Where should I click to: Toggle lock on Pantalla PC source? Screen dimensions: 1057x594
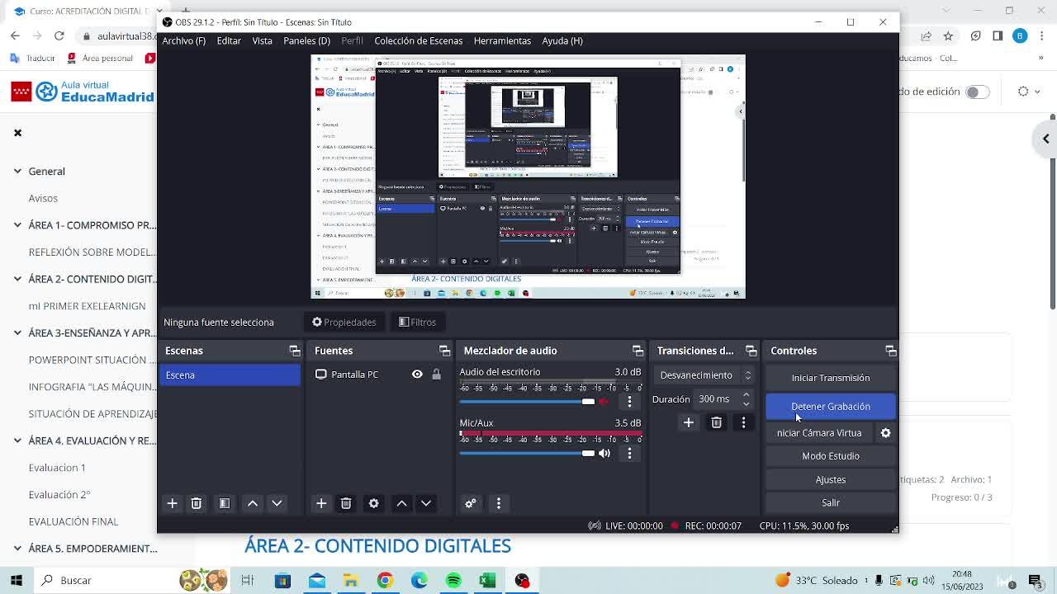pos(436,375)
